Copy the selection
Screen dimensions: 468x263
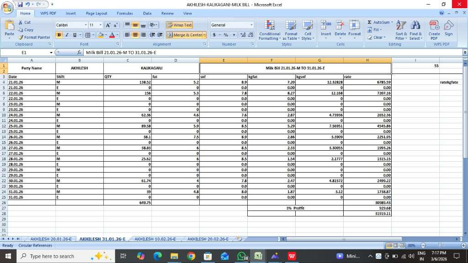26,30
